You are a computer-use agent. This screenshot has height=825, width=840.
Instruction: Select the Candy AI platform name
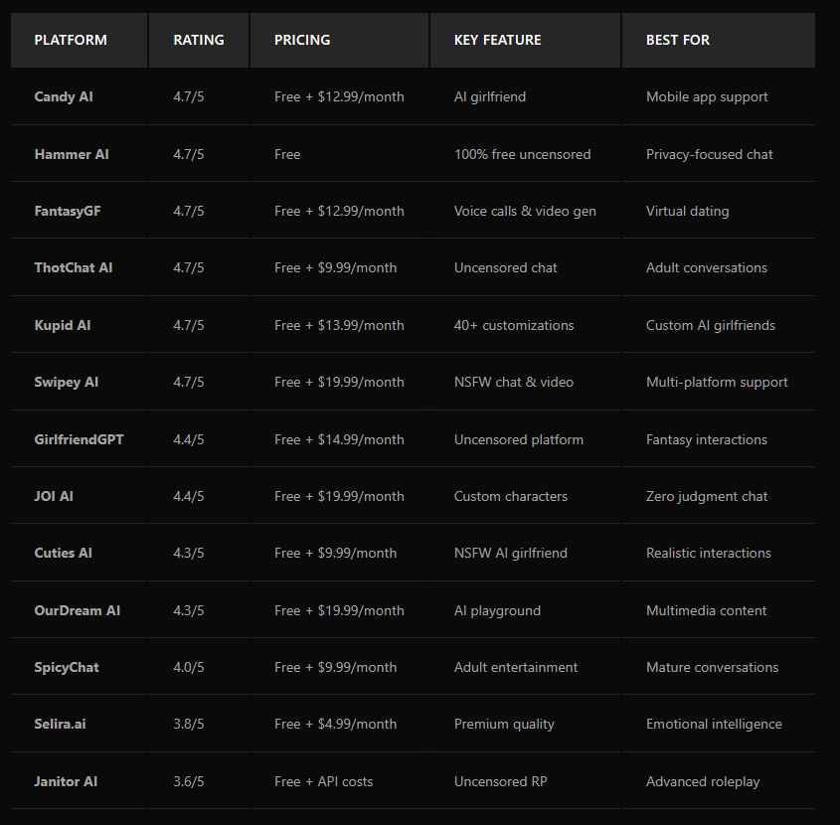tap(64, 96)
